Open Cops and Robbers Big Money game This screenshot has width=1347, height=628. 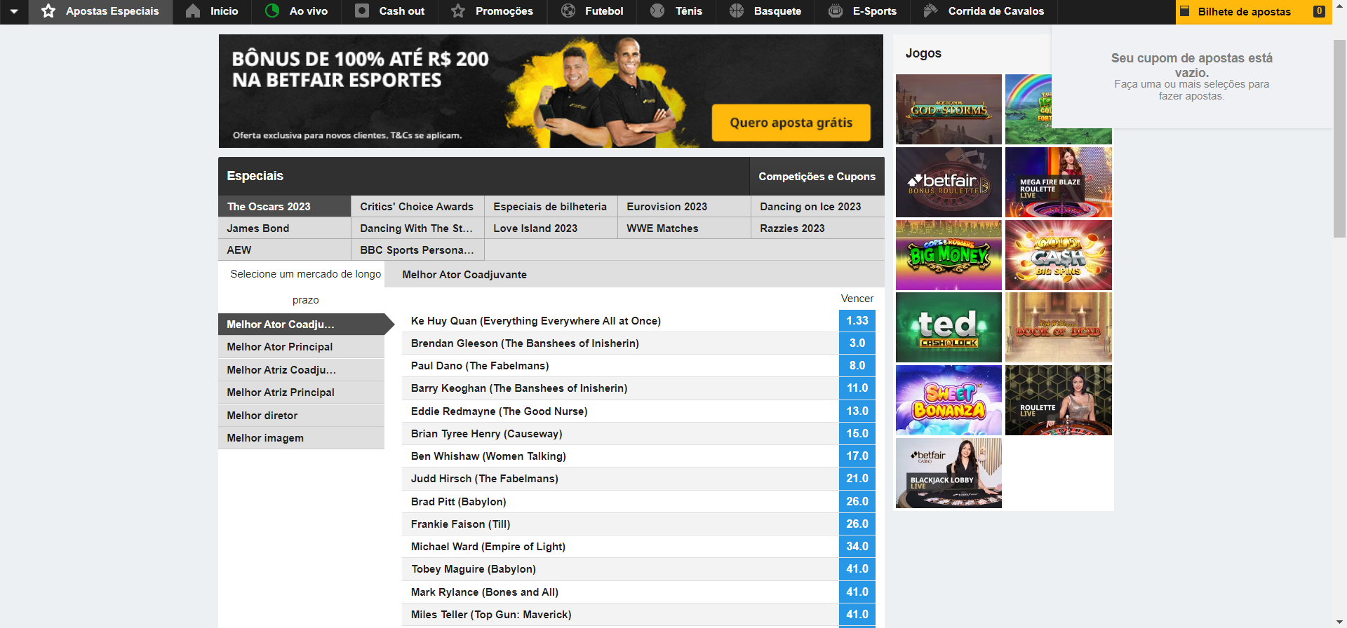tap(949, 255)
